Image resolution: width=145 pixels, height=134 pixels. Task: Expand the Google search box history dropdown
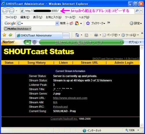(57, 23)
